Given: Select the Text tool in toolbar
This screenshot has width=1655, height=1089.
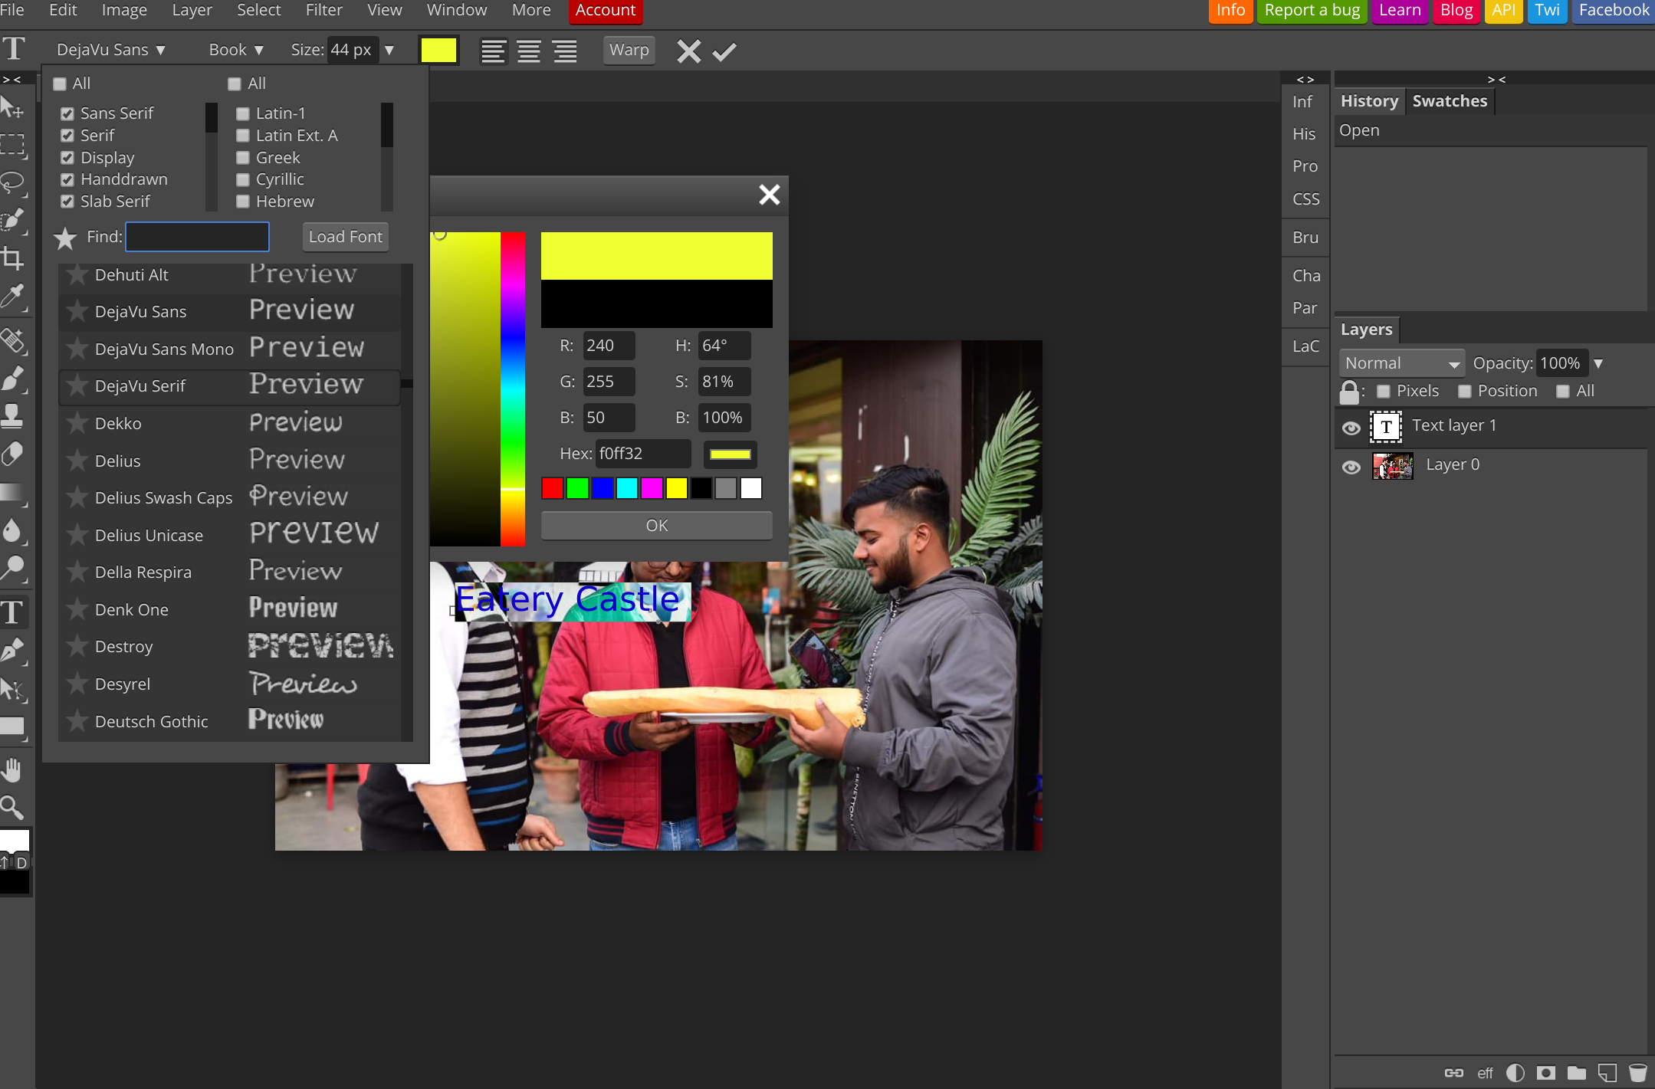Looking at the screenshot, I should 16,612.
